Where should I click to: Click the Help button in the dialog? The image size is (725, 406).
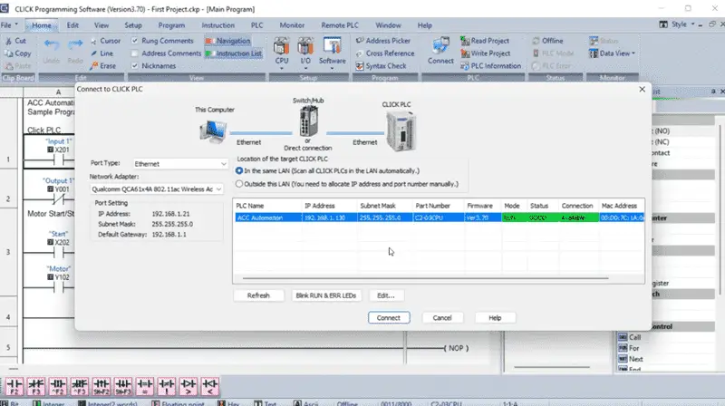495,318
